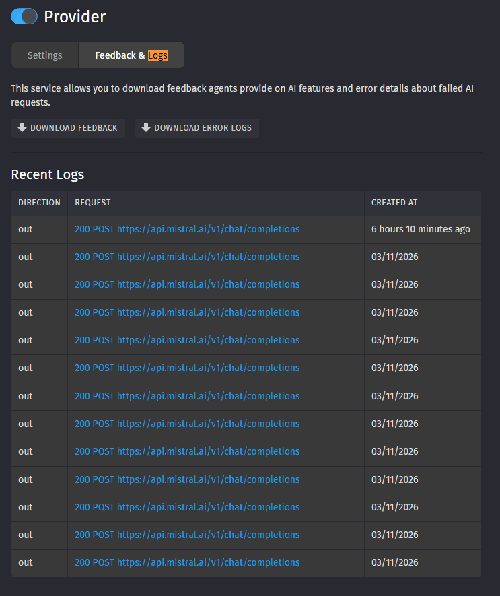Click 'out' direction cell in first log row
Image resolution: width=500 pixels, height=596 pixels.
coord(26,229)
